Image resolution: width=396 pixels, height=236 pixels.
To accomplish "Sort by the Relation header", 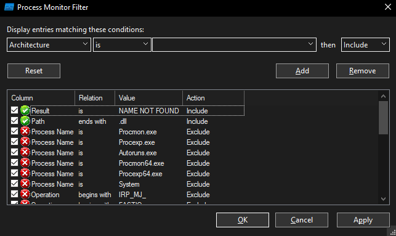I will pos(95,98).
